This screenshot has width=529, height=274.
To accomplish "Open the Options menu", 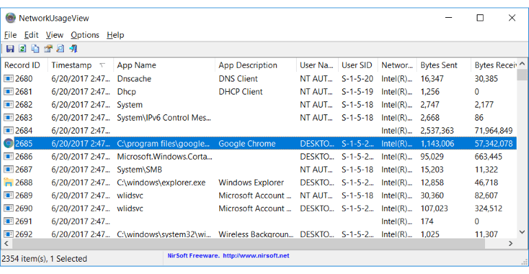I will pos(85,35).
